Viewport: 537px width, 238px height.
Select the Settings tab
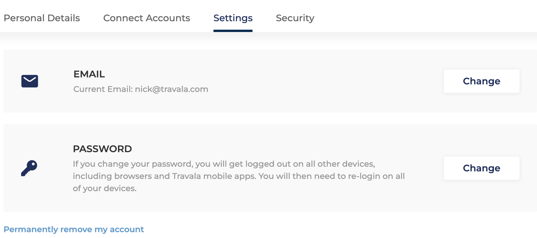(233, 18)
